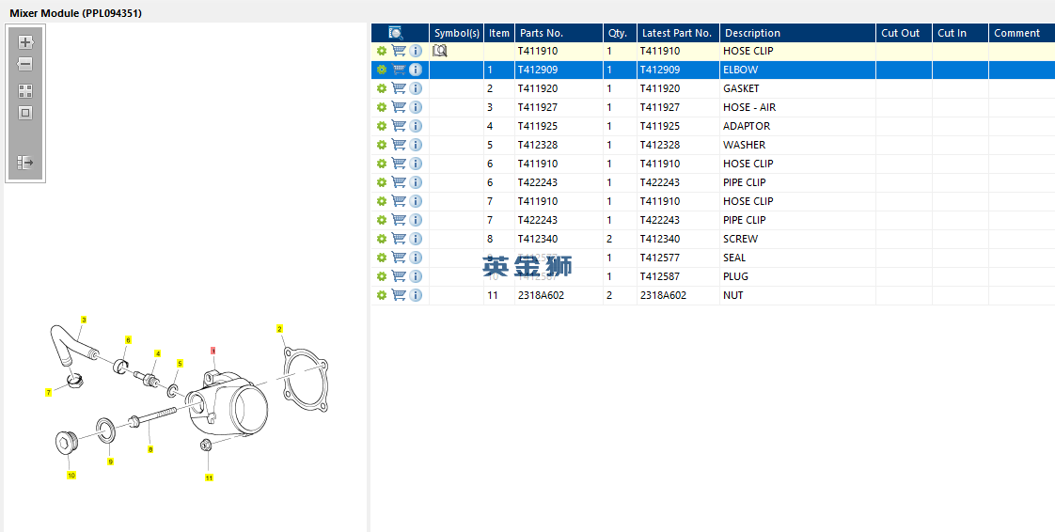The image size is (1055, 532).
Task: Open info for SCREW T412340 row
Action: click(x=416, y=239)
